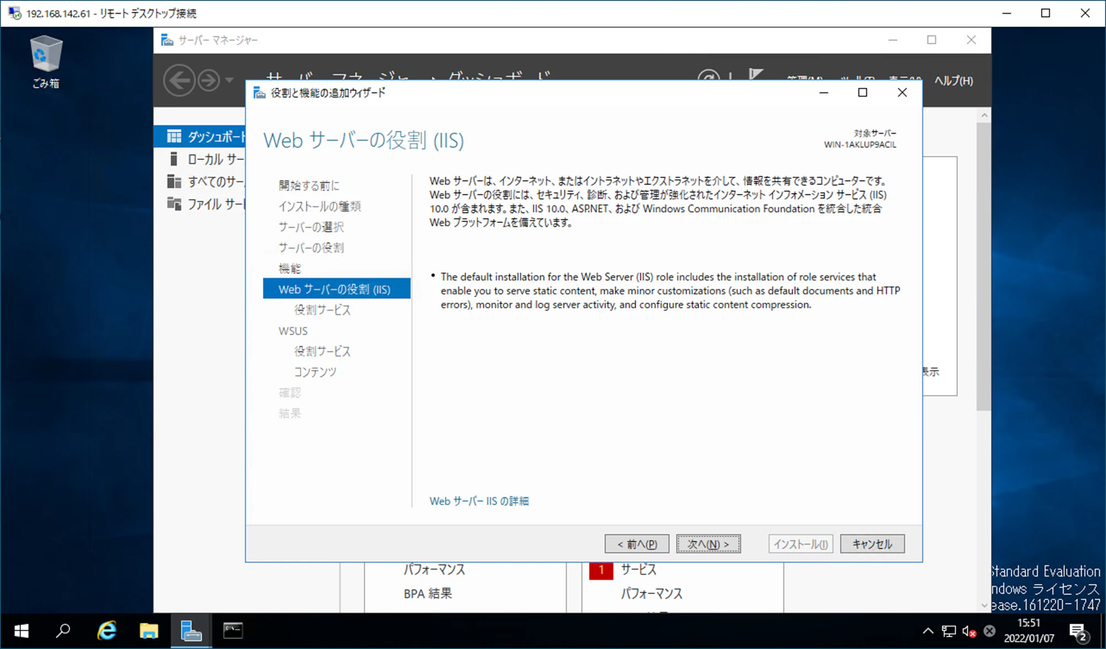
Task: Show hidden system tray icons
Action: [x=928, y=631]
